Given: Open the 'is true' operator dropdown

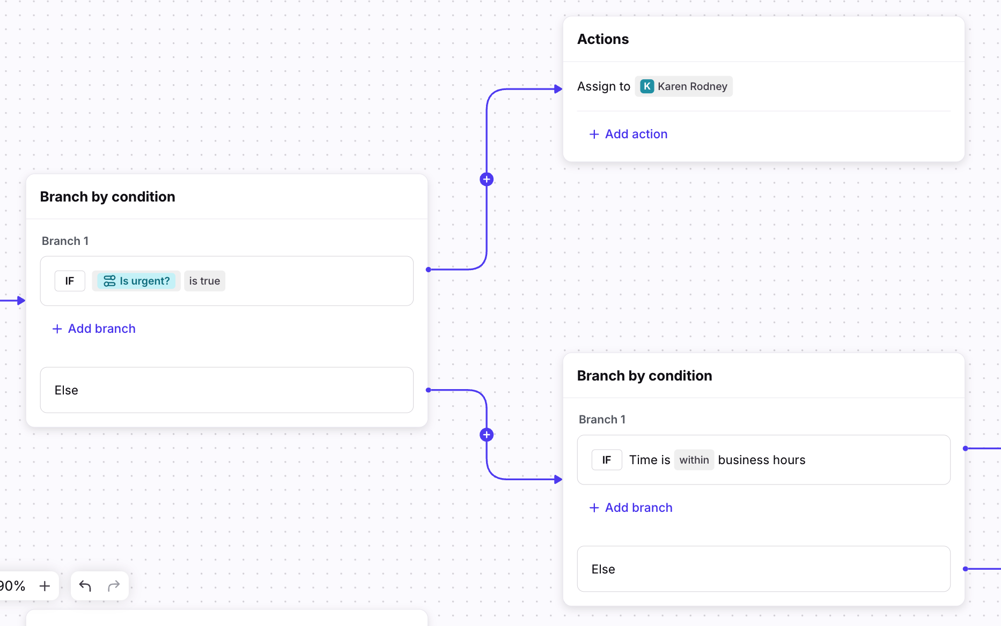Looking at the screenshot, I should [204, 281].
